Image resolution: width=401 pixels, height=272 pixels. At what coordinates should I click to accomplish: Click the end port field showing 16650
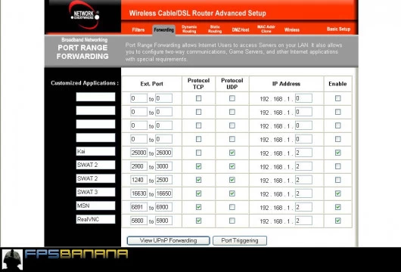coord(163,193)
